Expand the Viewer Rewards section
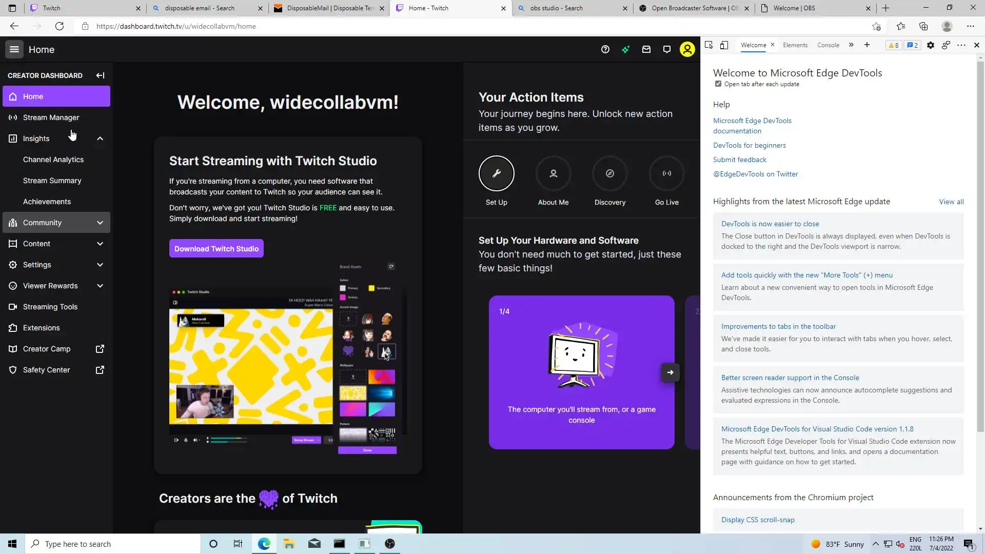Screen dimensions: 985x554 (x=100, y=286)
